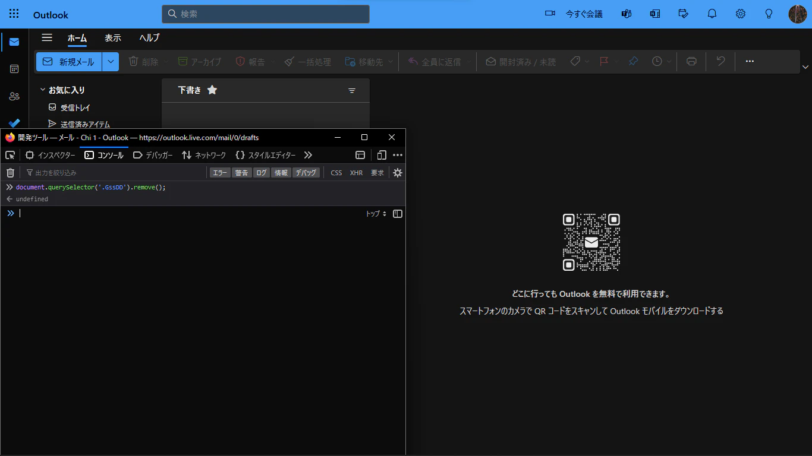Open the My Day calendar-check icon
This screenshot has height=456, width=812.
point(683,14)
